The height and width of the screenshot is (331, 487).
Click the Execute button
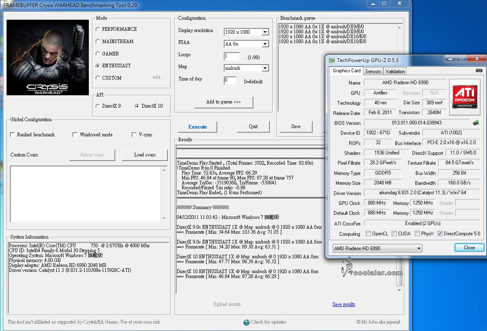coord(197,127)
